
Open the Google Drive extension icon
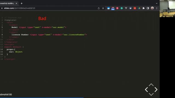pyautogui.click(x=139, y=8)
